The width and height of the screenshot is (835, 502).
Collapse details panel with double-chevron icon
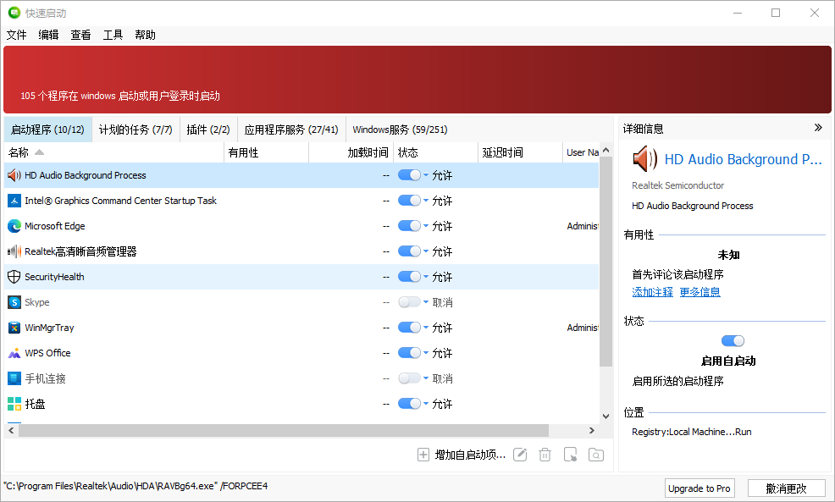coord(818,128)
